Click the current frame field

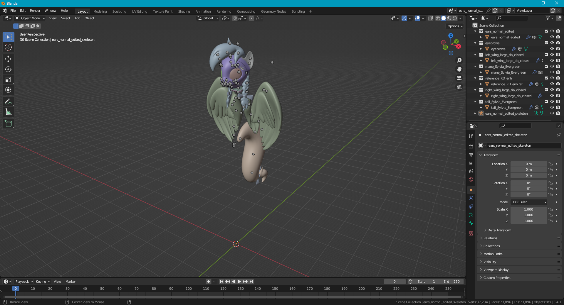(x=395, y=282)
